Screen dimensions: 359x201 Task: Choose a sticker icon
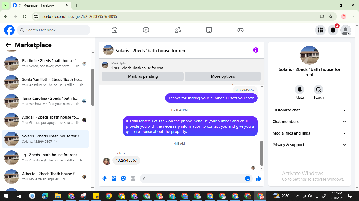pos(124,178)
